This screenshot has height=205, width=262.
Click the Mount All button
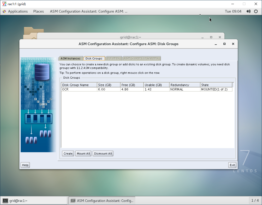click(84, 153)
